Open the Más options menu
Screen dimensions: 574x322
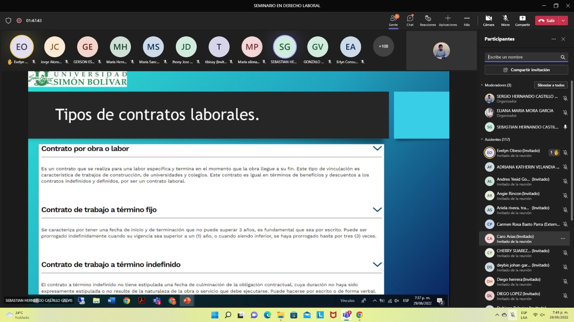(467, 18)
